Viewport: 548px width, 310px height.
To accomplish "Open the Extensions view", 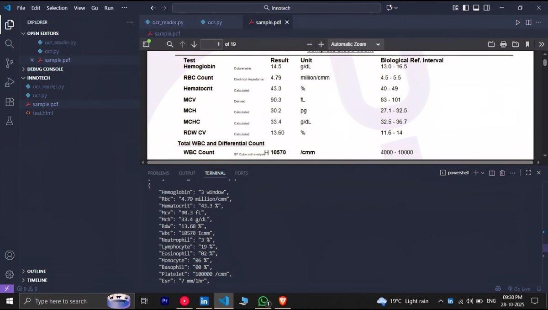I will [9, 102].
